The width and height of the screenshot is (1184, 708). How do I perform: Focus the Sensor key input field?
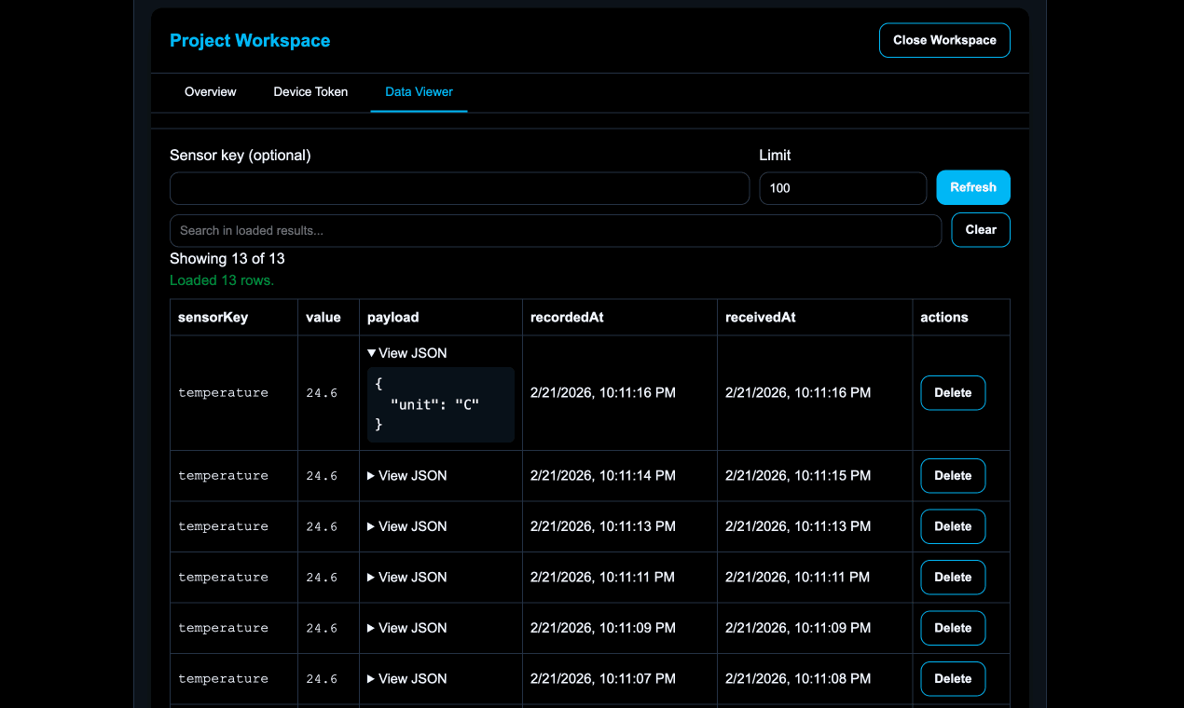pos(459,188)
